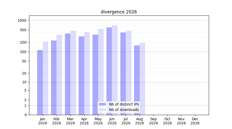Click the y-axis tick label '50'
This screenshot has height=129, width=232.
(x=24, y=61)
